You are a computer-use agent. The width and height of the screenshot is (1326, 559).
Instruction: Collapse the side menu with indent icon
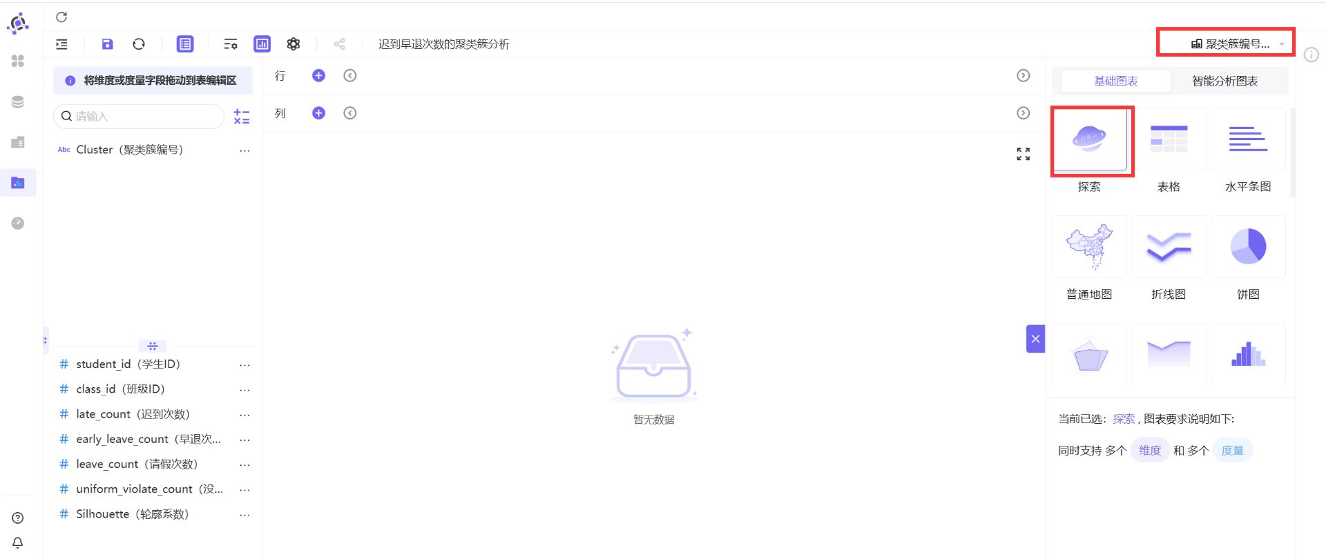coord(61,44)
